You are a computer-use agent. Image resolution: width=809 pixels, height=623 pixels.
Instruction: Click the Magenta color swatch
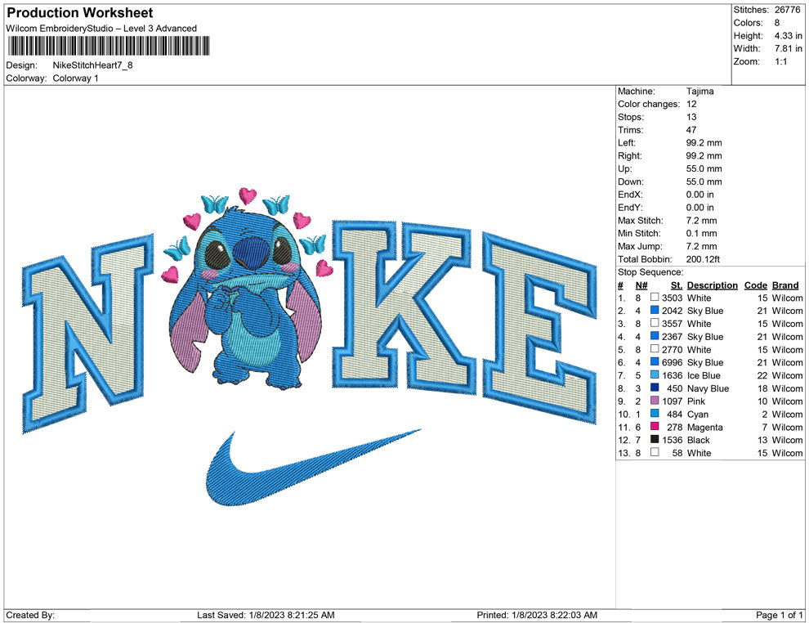[655, 426]
